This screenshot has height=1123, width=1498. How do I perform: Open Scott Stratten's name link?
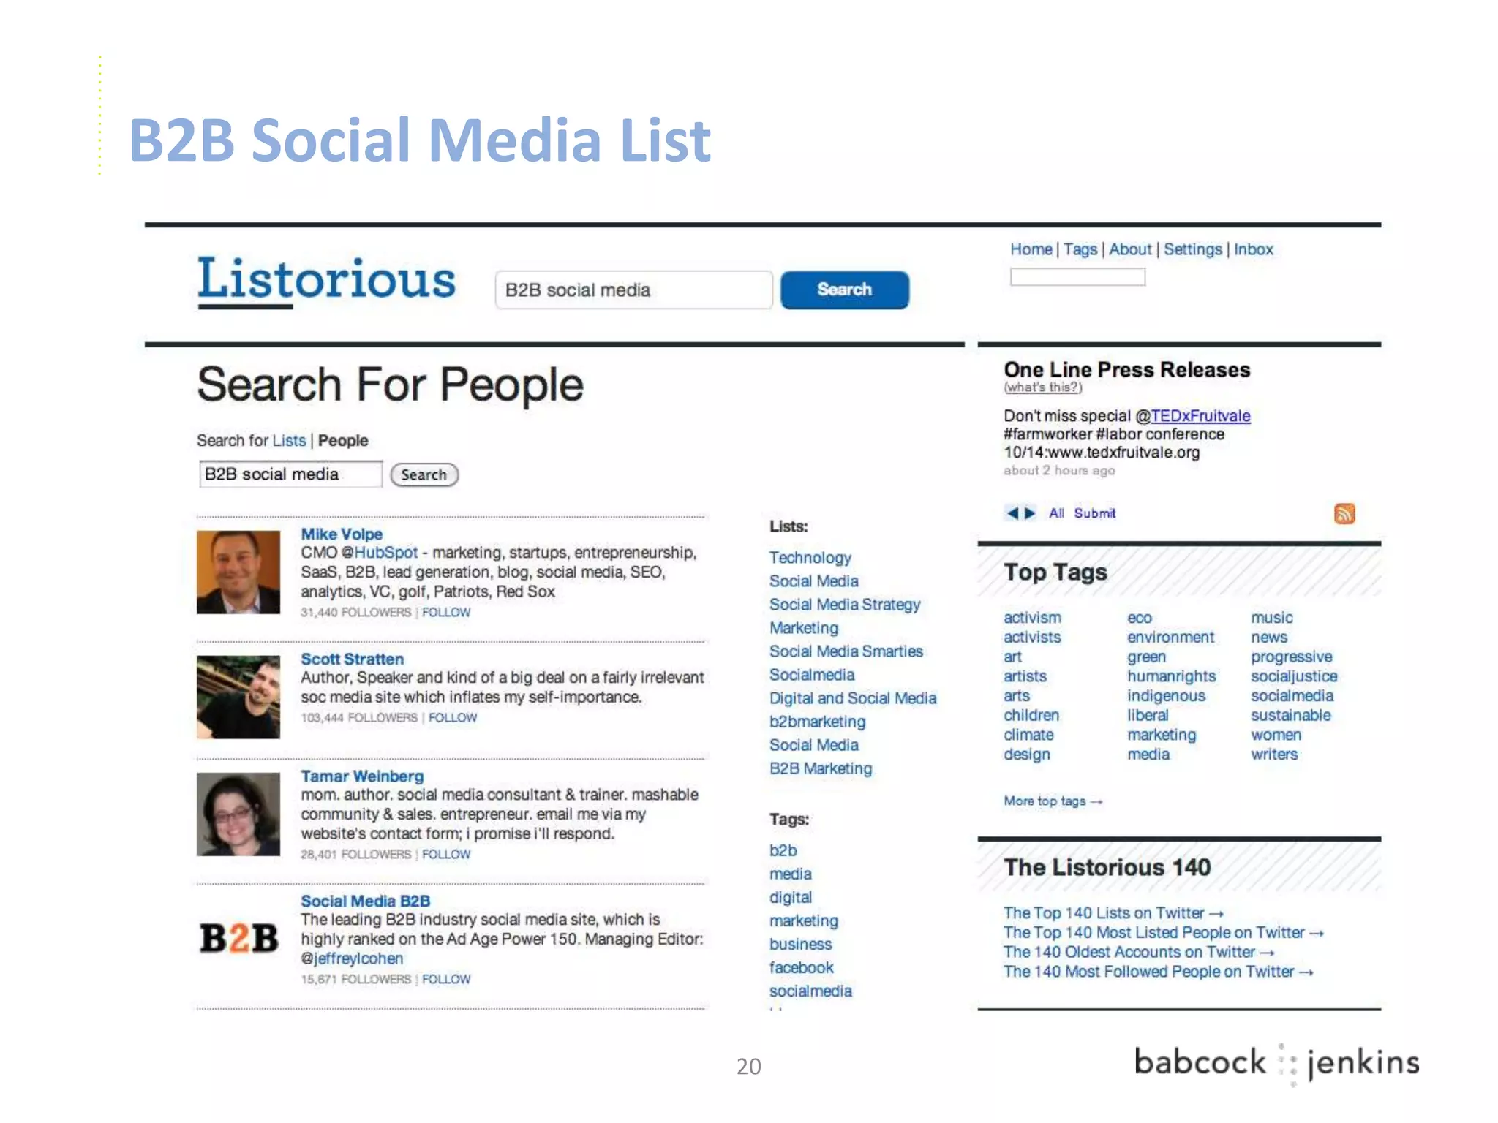coord(352,659)
